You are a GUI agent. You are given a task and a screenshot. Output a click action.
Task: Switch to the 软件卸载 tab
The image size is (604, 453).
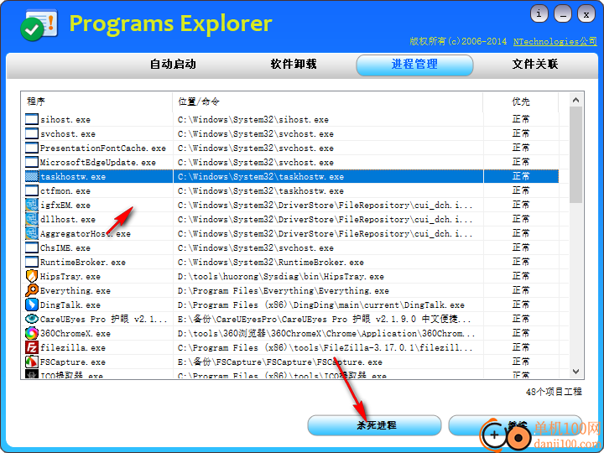294,64
